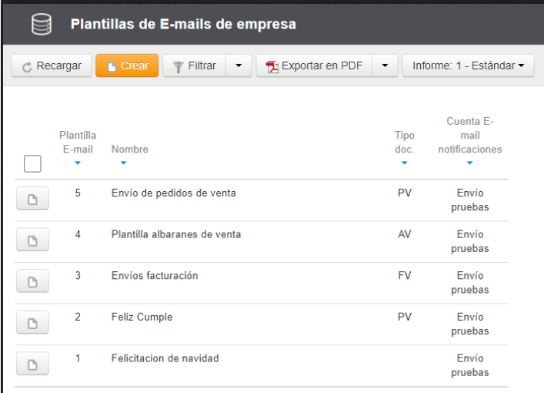Open the Nombre column sort arrow

pyautogui.click(x=123, y=163)
